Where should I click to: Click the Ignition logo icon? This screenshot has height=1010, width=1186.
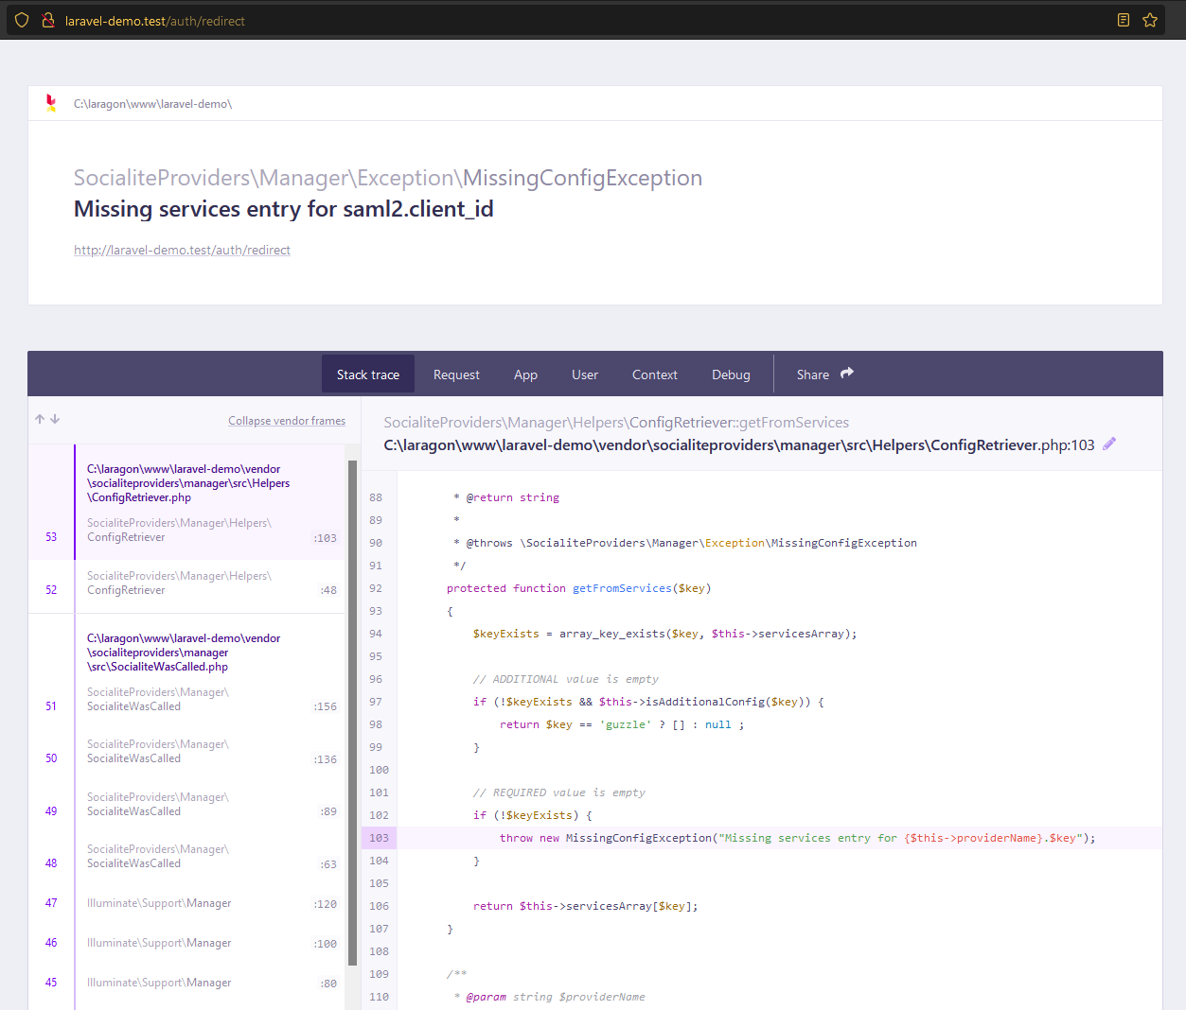(51, 103)
